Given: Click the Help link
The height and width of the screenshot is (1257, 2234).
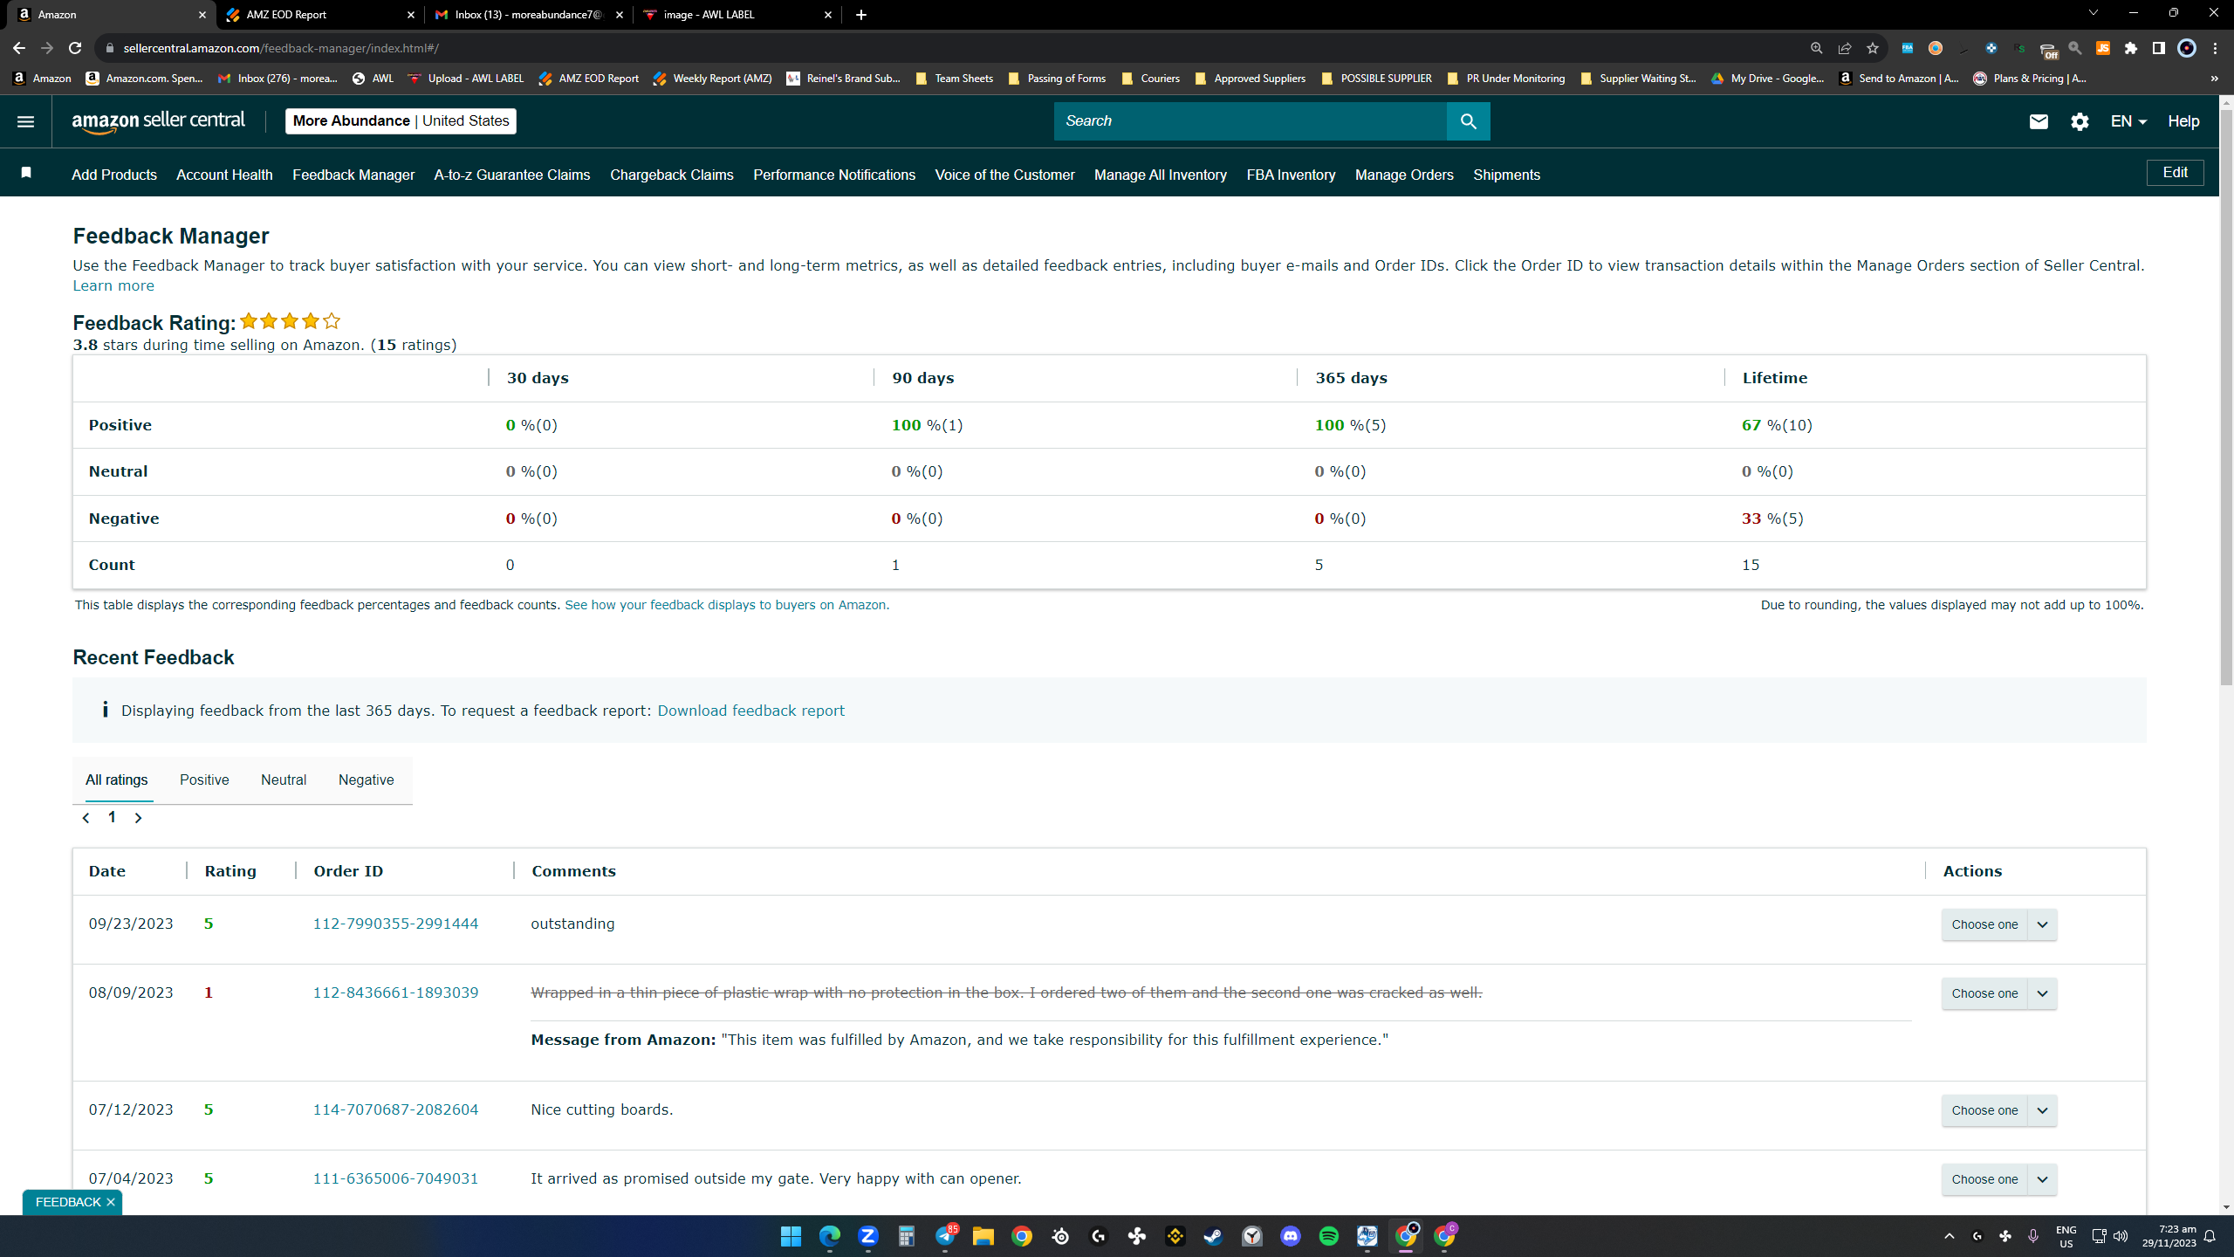Looking at the screenshot, I should pyautogui.click(x=2183, y=121).
